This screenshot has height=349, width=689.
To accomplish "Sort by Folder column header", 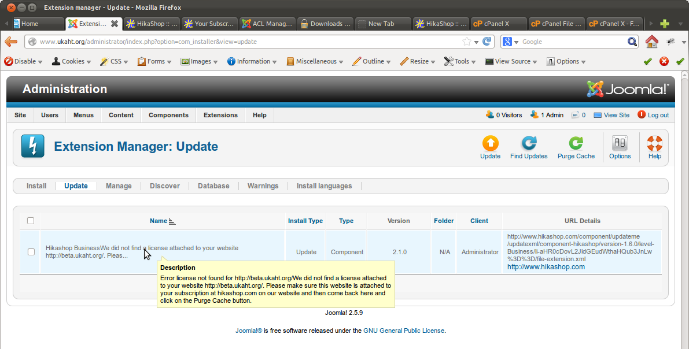I will [x=444, y=221].
